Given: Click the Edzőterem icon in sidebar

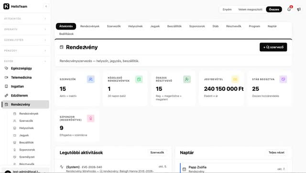Looking at the screenshot, I should tap(6, 96).
